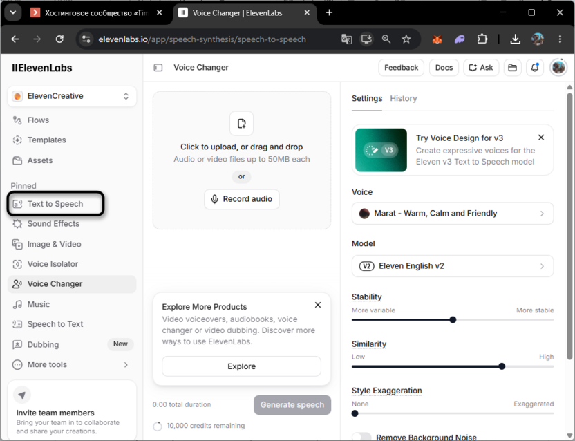Click the address bar URL
Image resolution: width=575 pixels, height=441 pixels.
tap(202, 39)
